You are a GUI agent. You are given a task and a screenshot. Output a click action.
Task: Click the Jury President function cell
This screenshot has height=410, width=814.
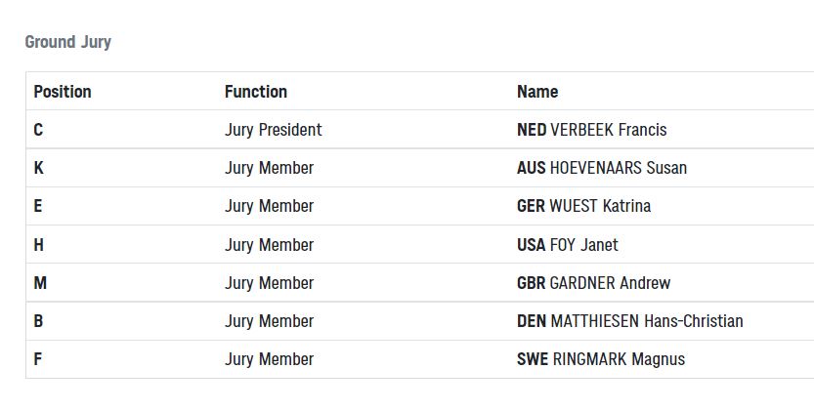(x=273, y=130)
